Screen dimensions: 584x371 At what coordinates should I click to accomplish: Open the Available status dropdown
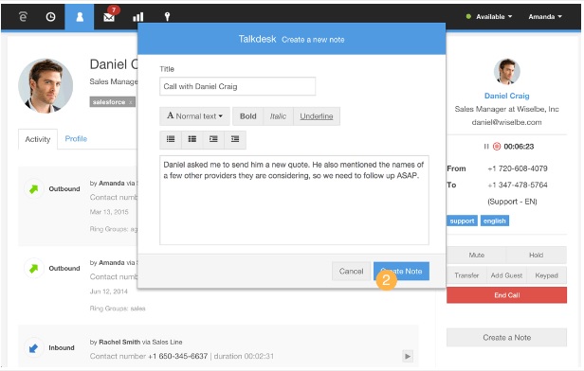[x=489, y=17]
